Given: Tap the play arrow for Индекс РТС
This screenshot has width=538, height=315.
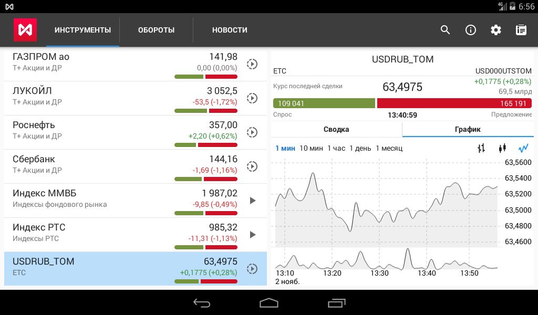Looking at the screenshot, I should pos(253,235).
